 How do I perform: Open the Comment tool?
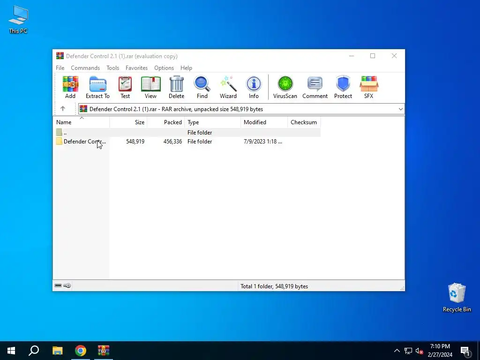pyautogui.click(x=315, y=87)
